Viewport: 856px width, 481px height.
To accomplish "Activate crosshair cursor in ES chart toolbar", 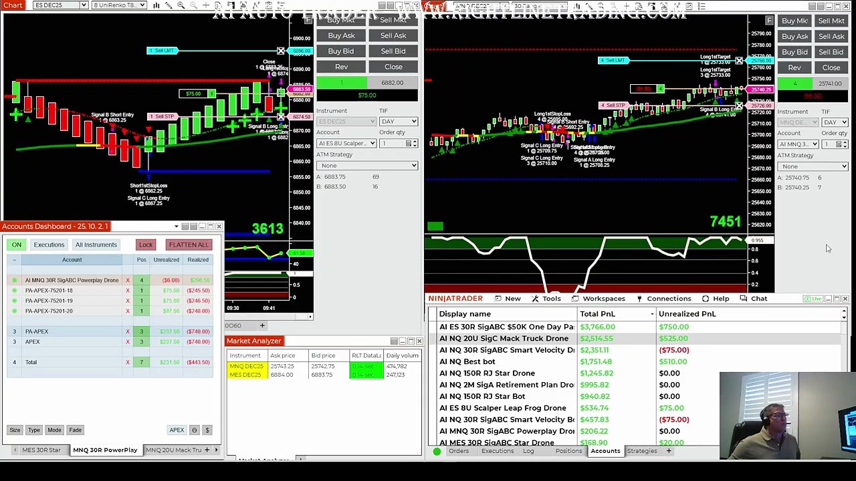I will pyautogui.click(x=205, y=5).
